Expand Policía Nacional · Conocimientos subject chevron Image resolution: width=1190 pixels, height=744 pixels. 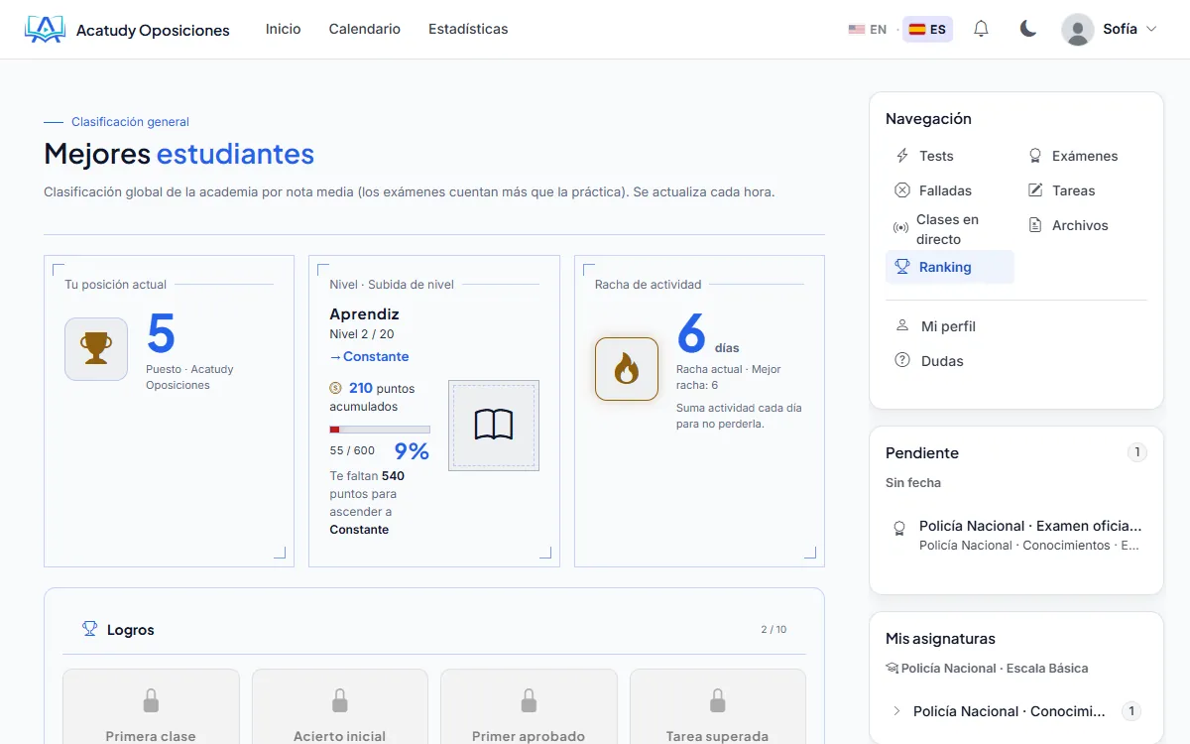[x=896, y=711]
